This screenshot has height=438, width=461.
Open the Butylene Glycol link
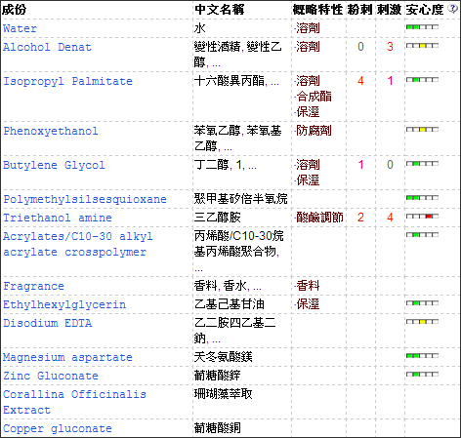coord(54,165)
